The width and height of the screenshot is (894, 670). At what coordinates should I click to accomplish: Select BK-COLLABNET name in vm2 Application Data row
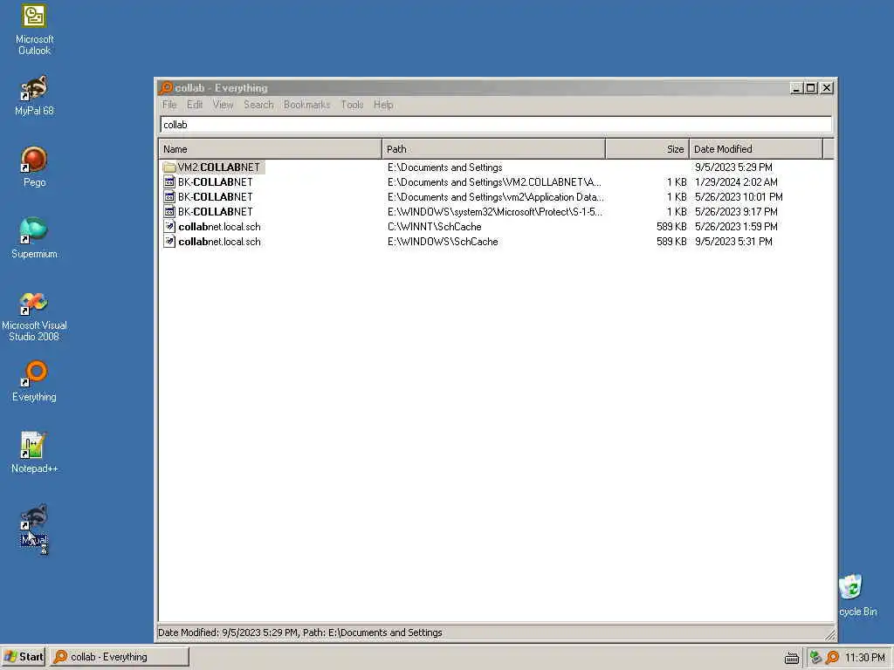click(x=215, y=196)
